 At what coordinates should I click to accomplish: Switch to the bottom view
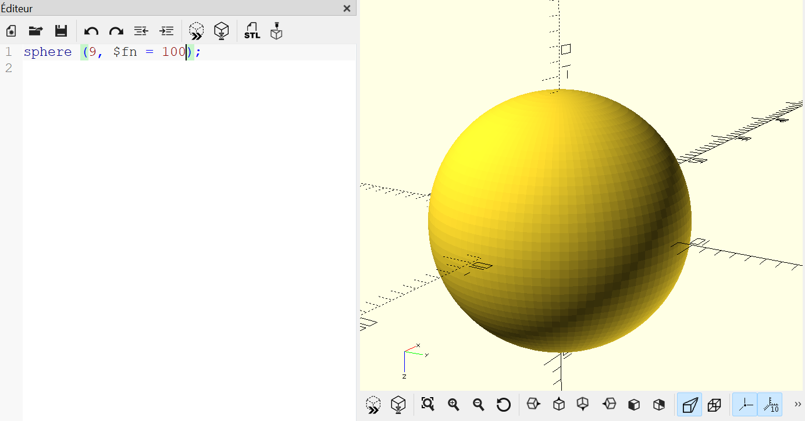(582, 404)
